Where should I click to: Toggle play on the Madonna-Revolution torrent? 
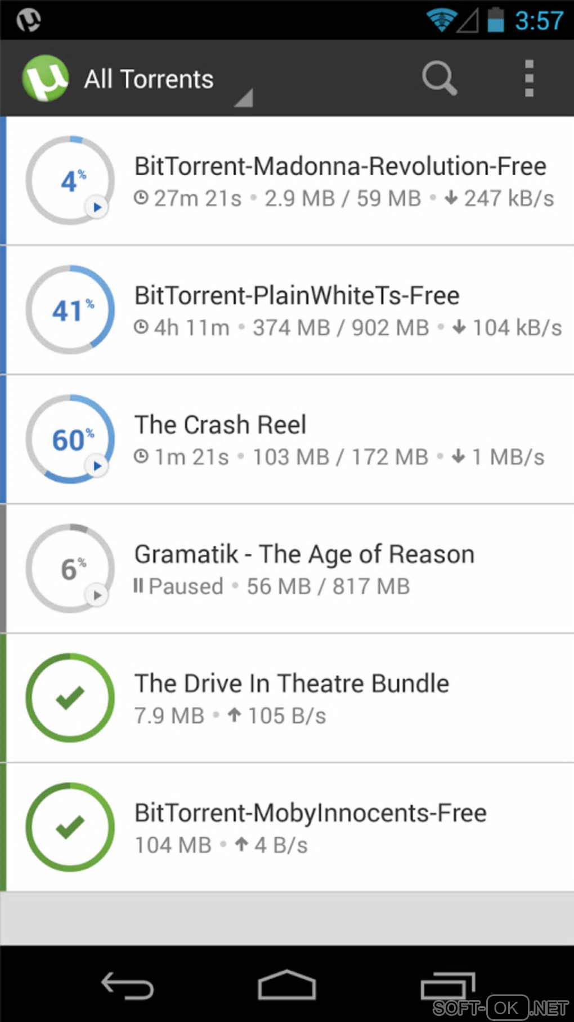click(x=97, y=207)
